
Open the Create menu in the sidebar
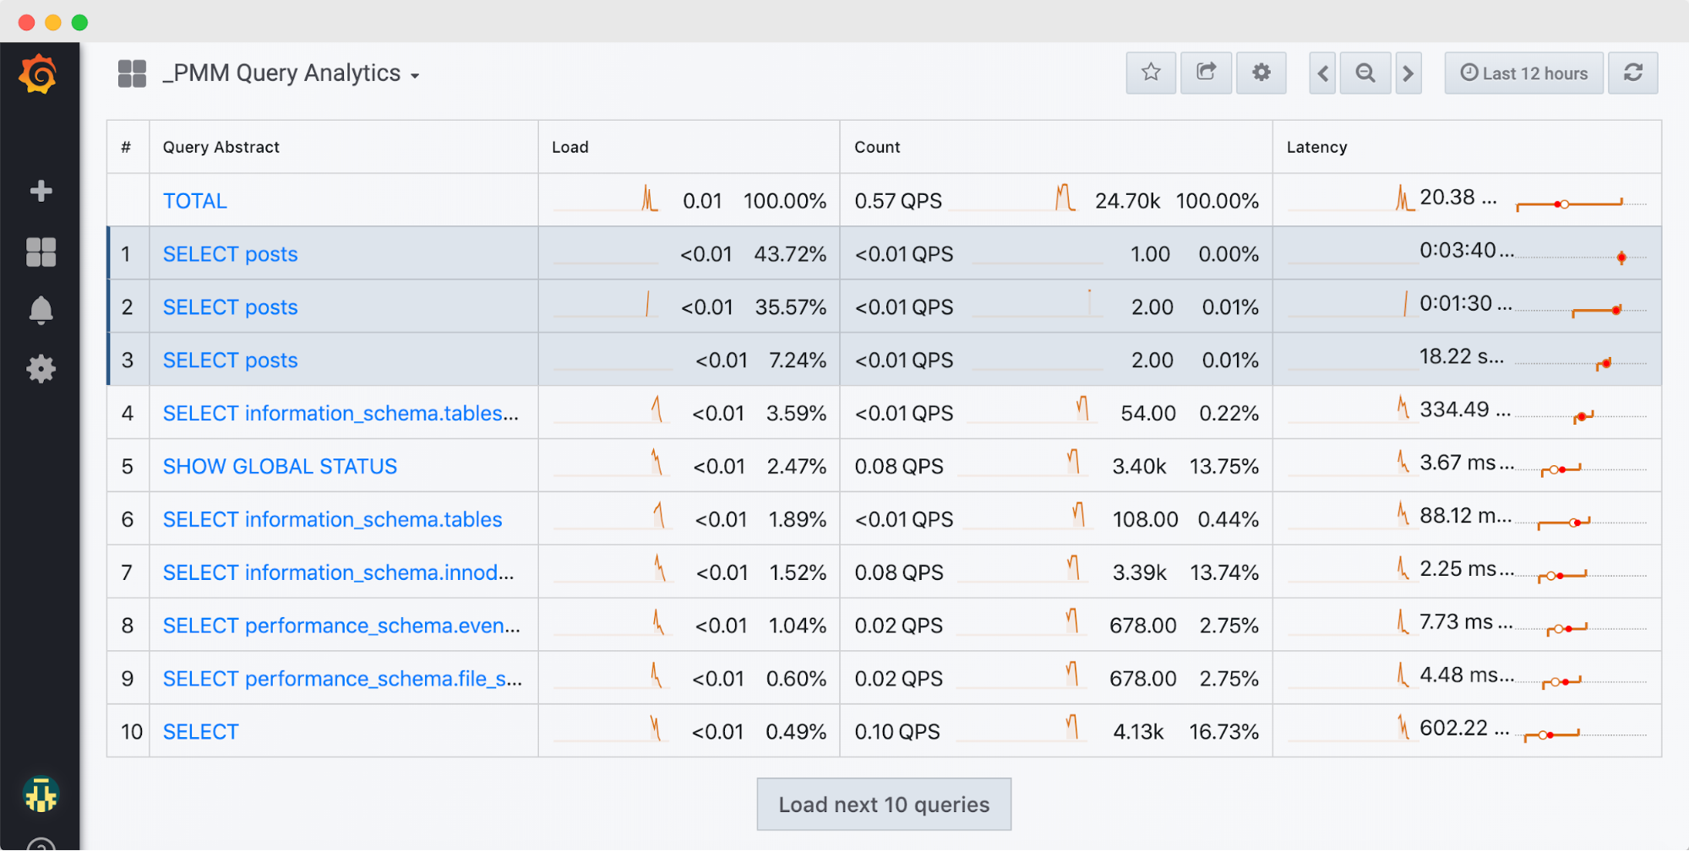pyautogui.click(x=40, y=192)
